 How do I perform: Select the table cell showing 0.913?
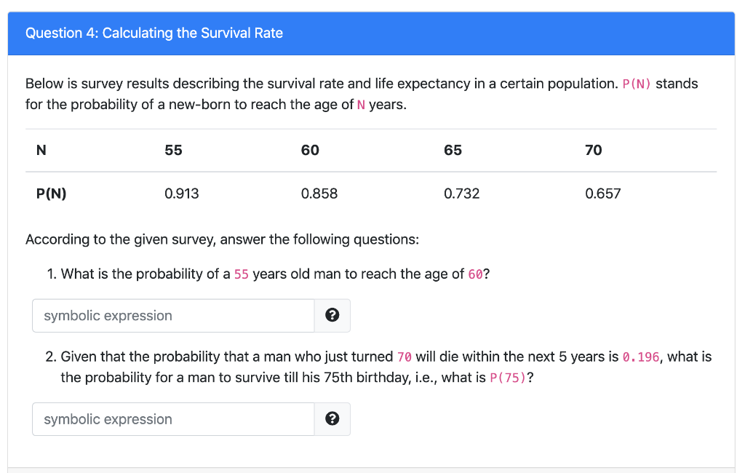182,194
